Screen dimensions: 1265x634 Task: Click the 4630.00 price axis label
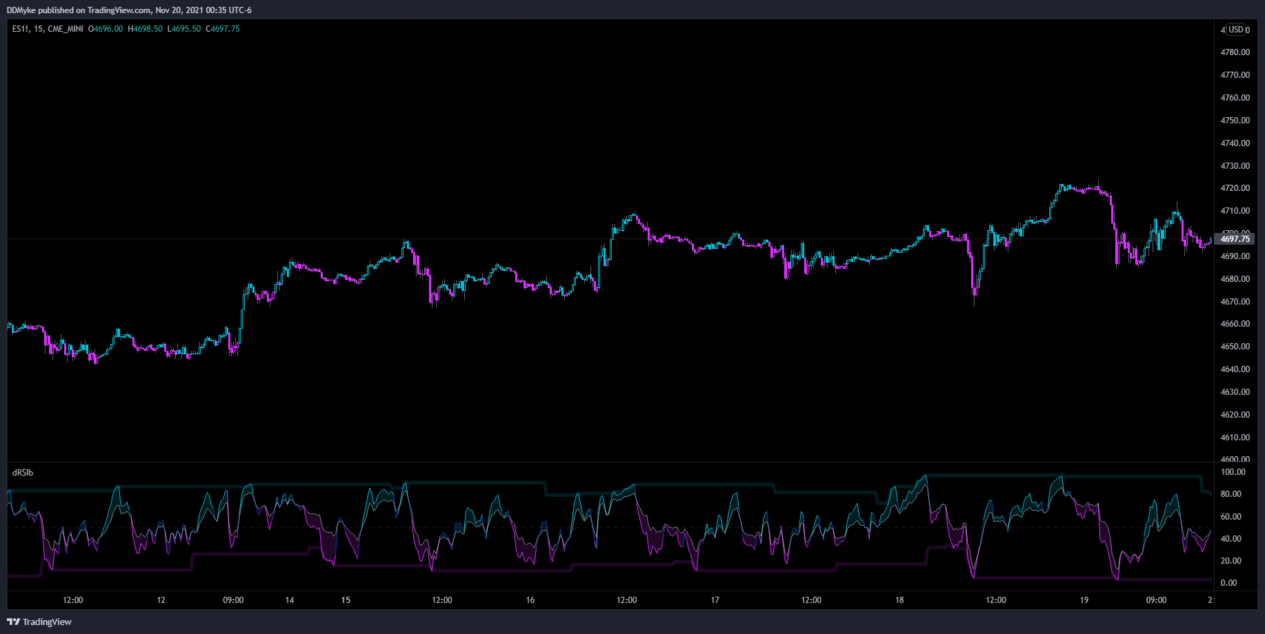1235,392
